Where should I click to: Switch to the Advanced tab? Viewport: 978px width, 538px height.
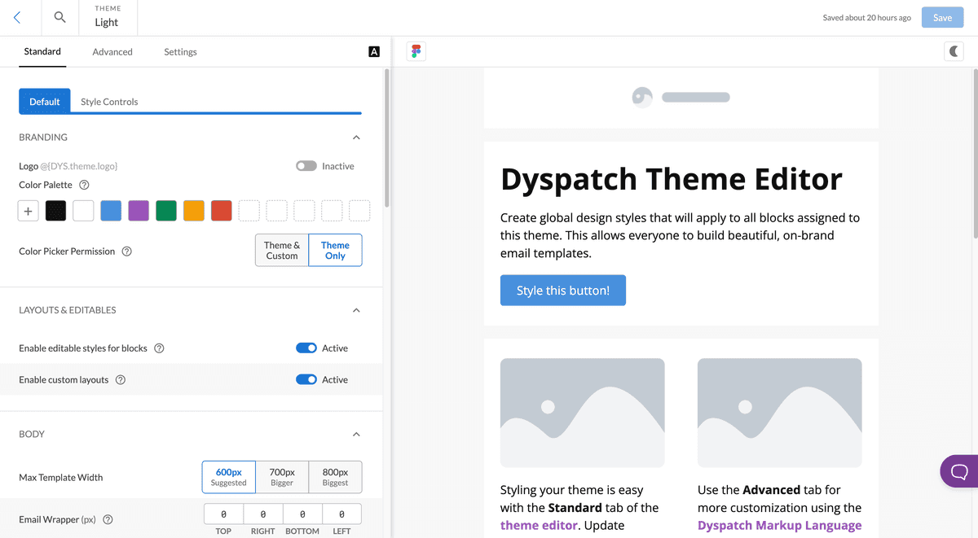[x=112, y=52]
